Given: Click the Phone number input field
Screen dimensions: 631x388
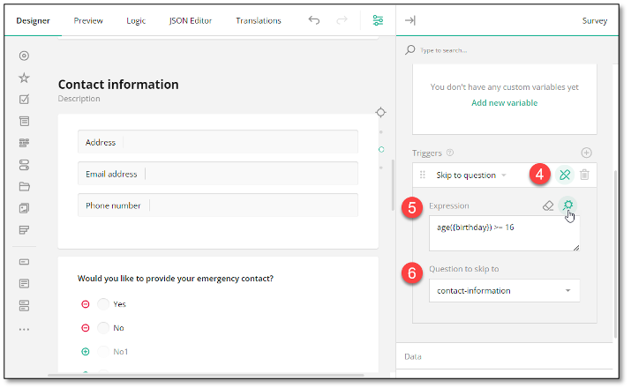Looking at the screenshot, I should [x=218, y=205].
